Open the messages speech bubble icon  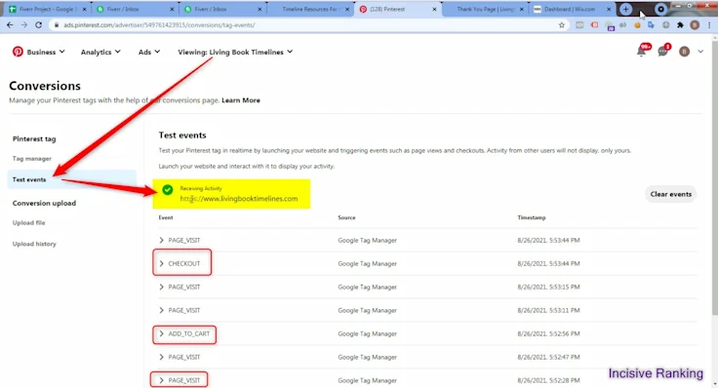pos(662,52)
